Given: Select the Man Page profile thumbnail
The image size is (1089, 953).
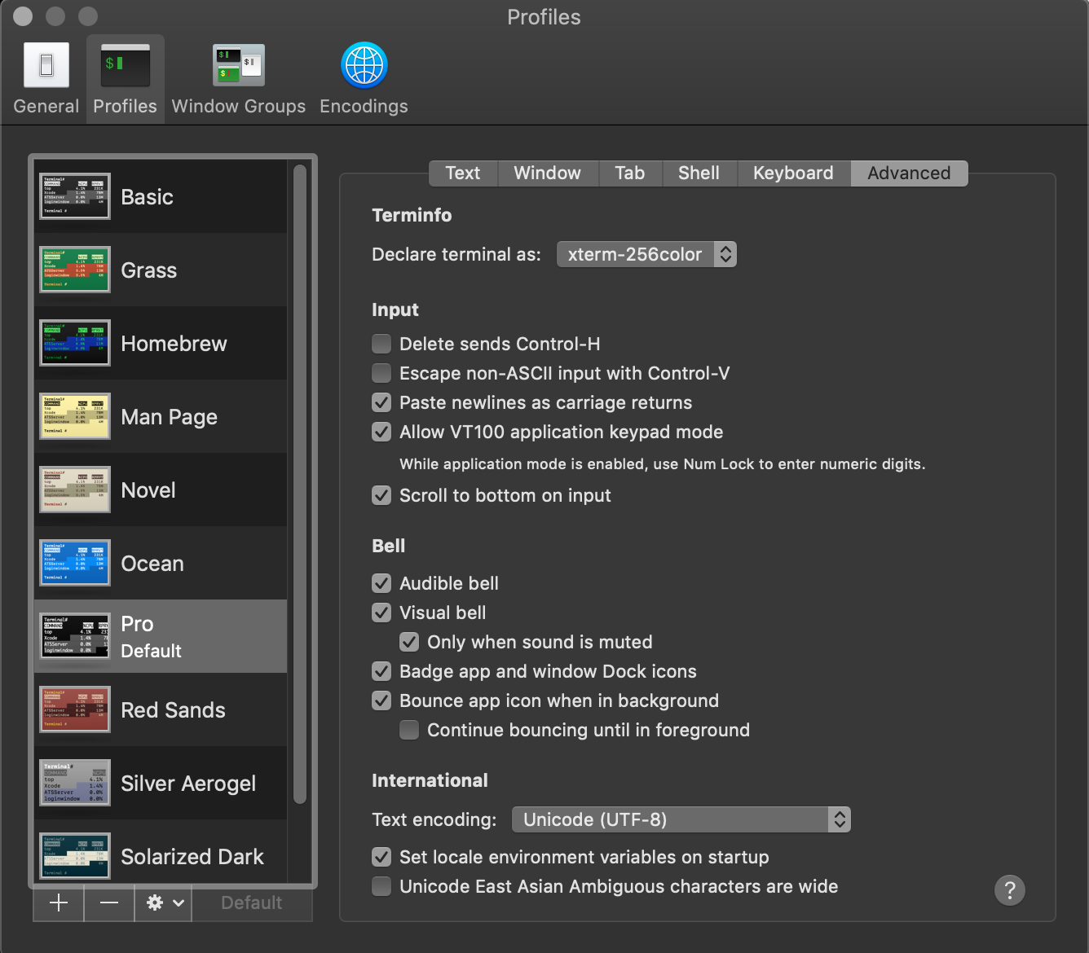Looking at the screenshot, I should tap(75, 416).
